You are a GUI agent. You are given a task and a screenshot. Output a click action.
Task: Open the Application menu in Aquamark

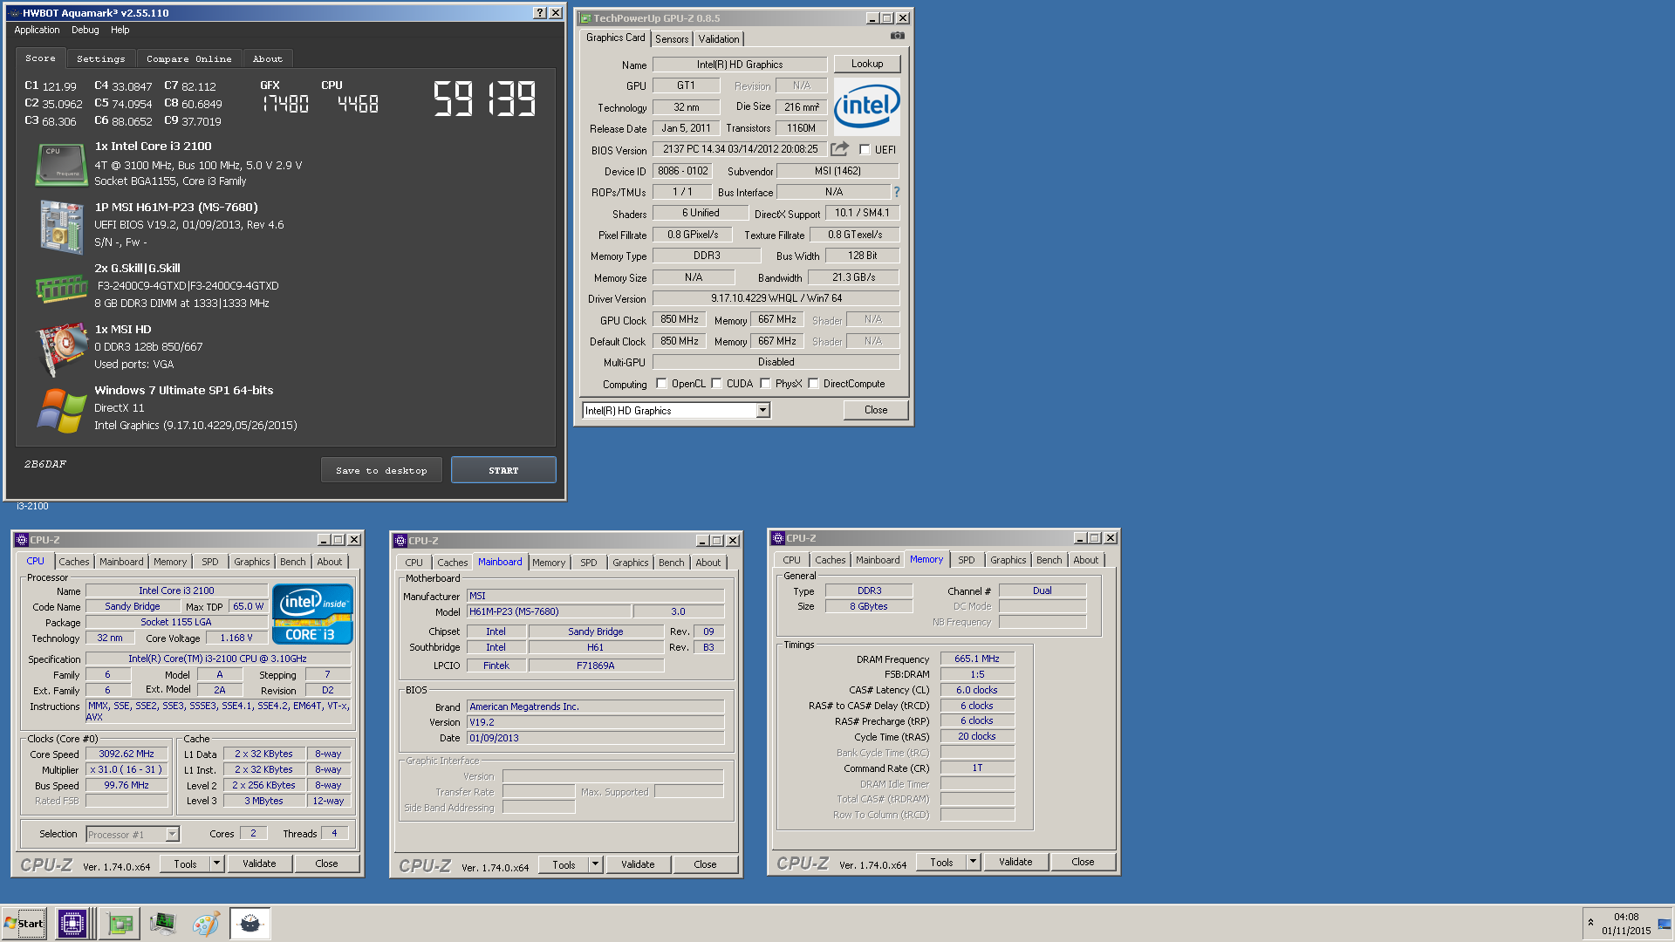[x=37, y=30]
